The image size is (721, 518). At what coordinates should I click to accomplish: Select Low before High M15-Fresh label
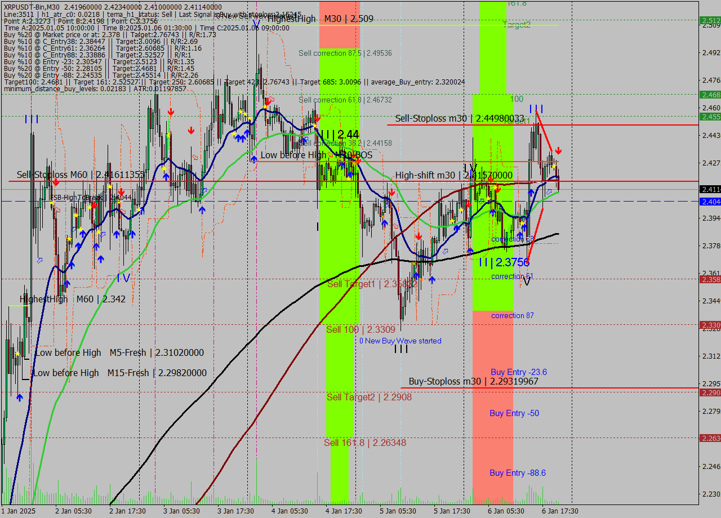[119, 373]
